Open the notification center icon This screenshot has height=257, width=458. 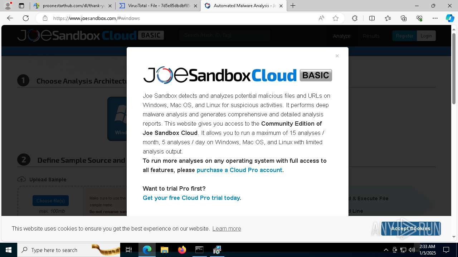pos(446,250)
